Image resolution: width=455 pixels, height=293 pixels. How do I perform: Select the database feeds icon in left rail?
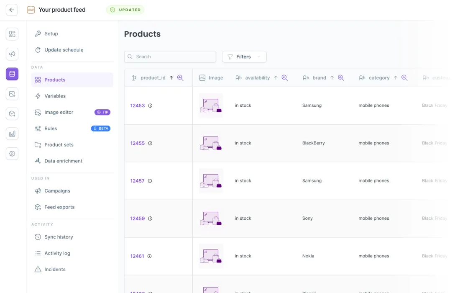[x=12, y=74]
